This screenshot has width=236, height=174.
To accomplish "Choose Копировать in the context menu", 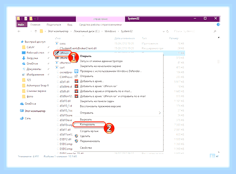I will (87, 125).
